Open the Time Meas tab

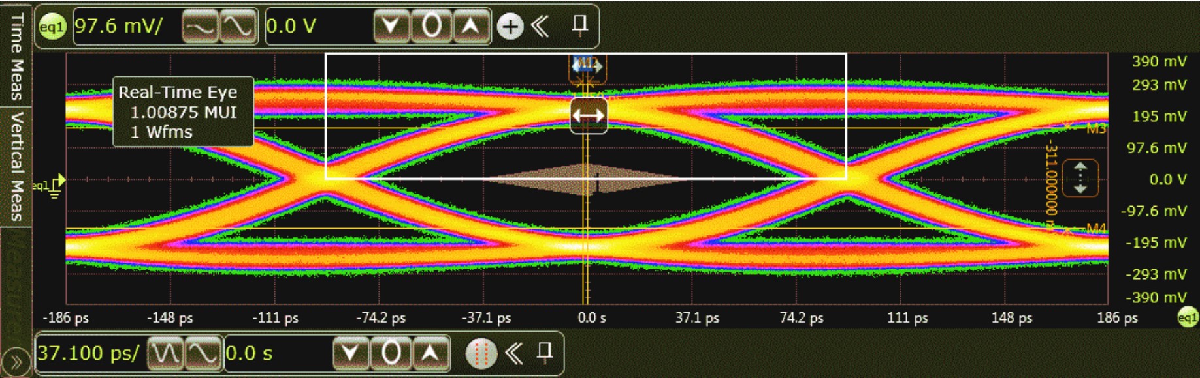pos(16,55)
